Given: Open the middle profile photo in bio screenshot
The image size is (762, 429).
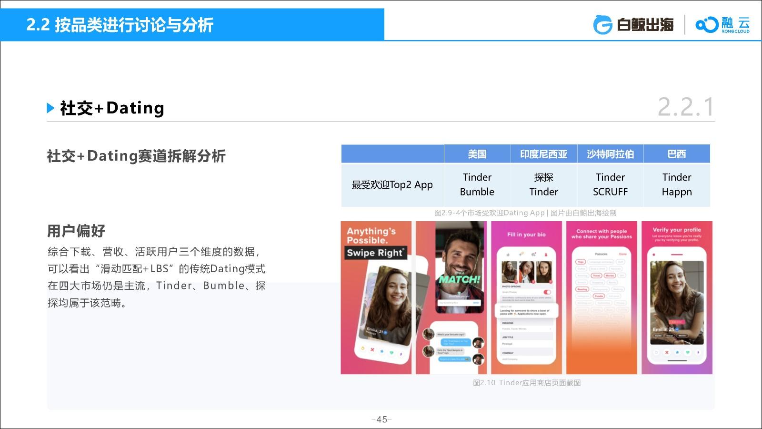Looking at the screenshot, I should 527,271.
